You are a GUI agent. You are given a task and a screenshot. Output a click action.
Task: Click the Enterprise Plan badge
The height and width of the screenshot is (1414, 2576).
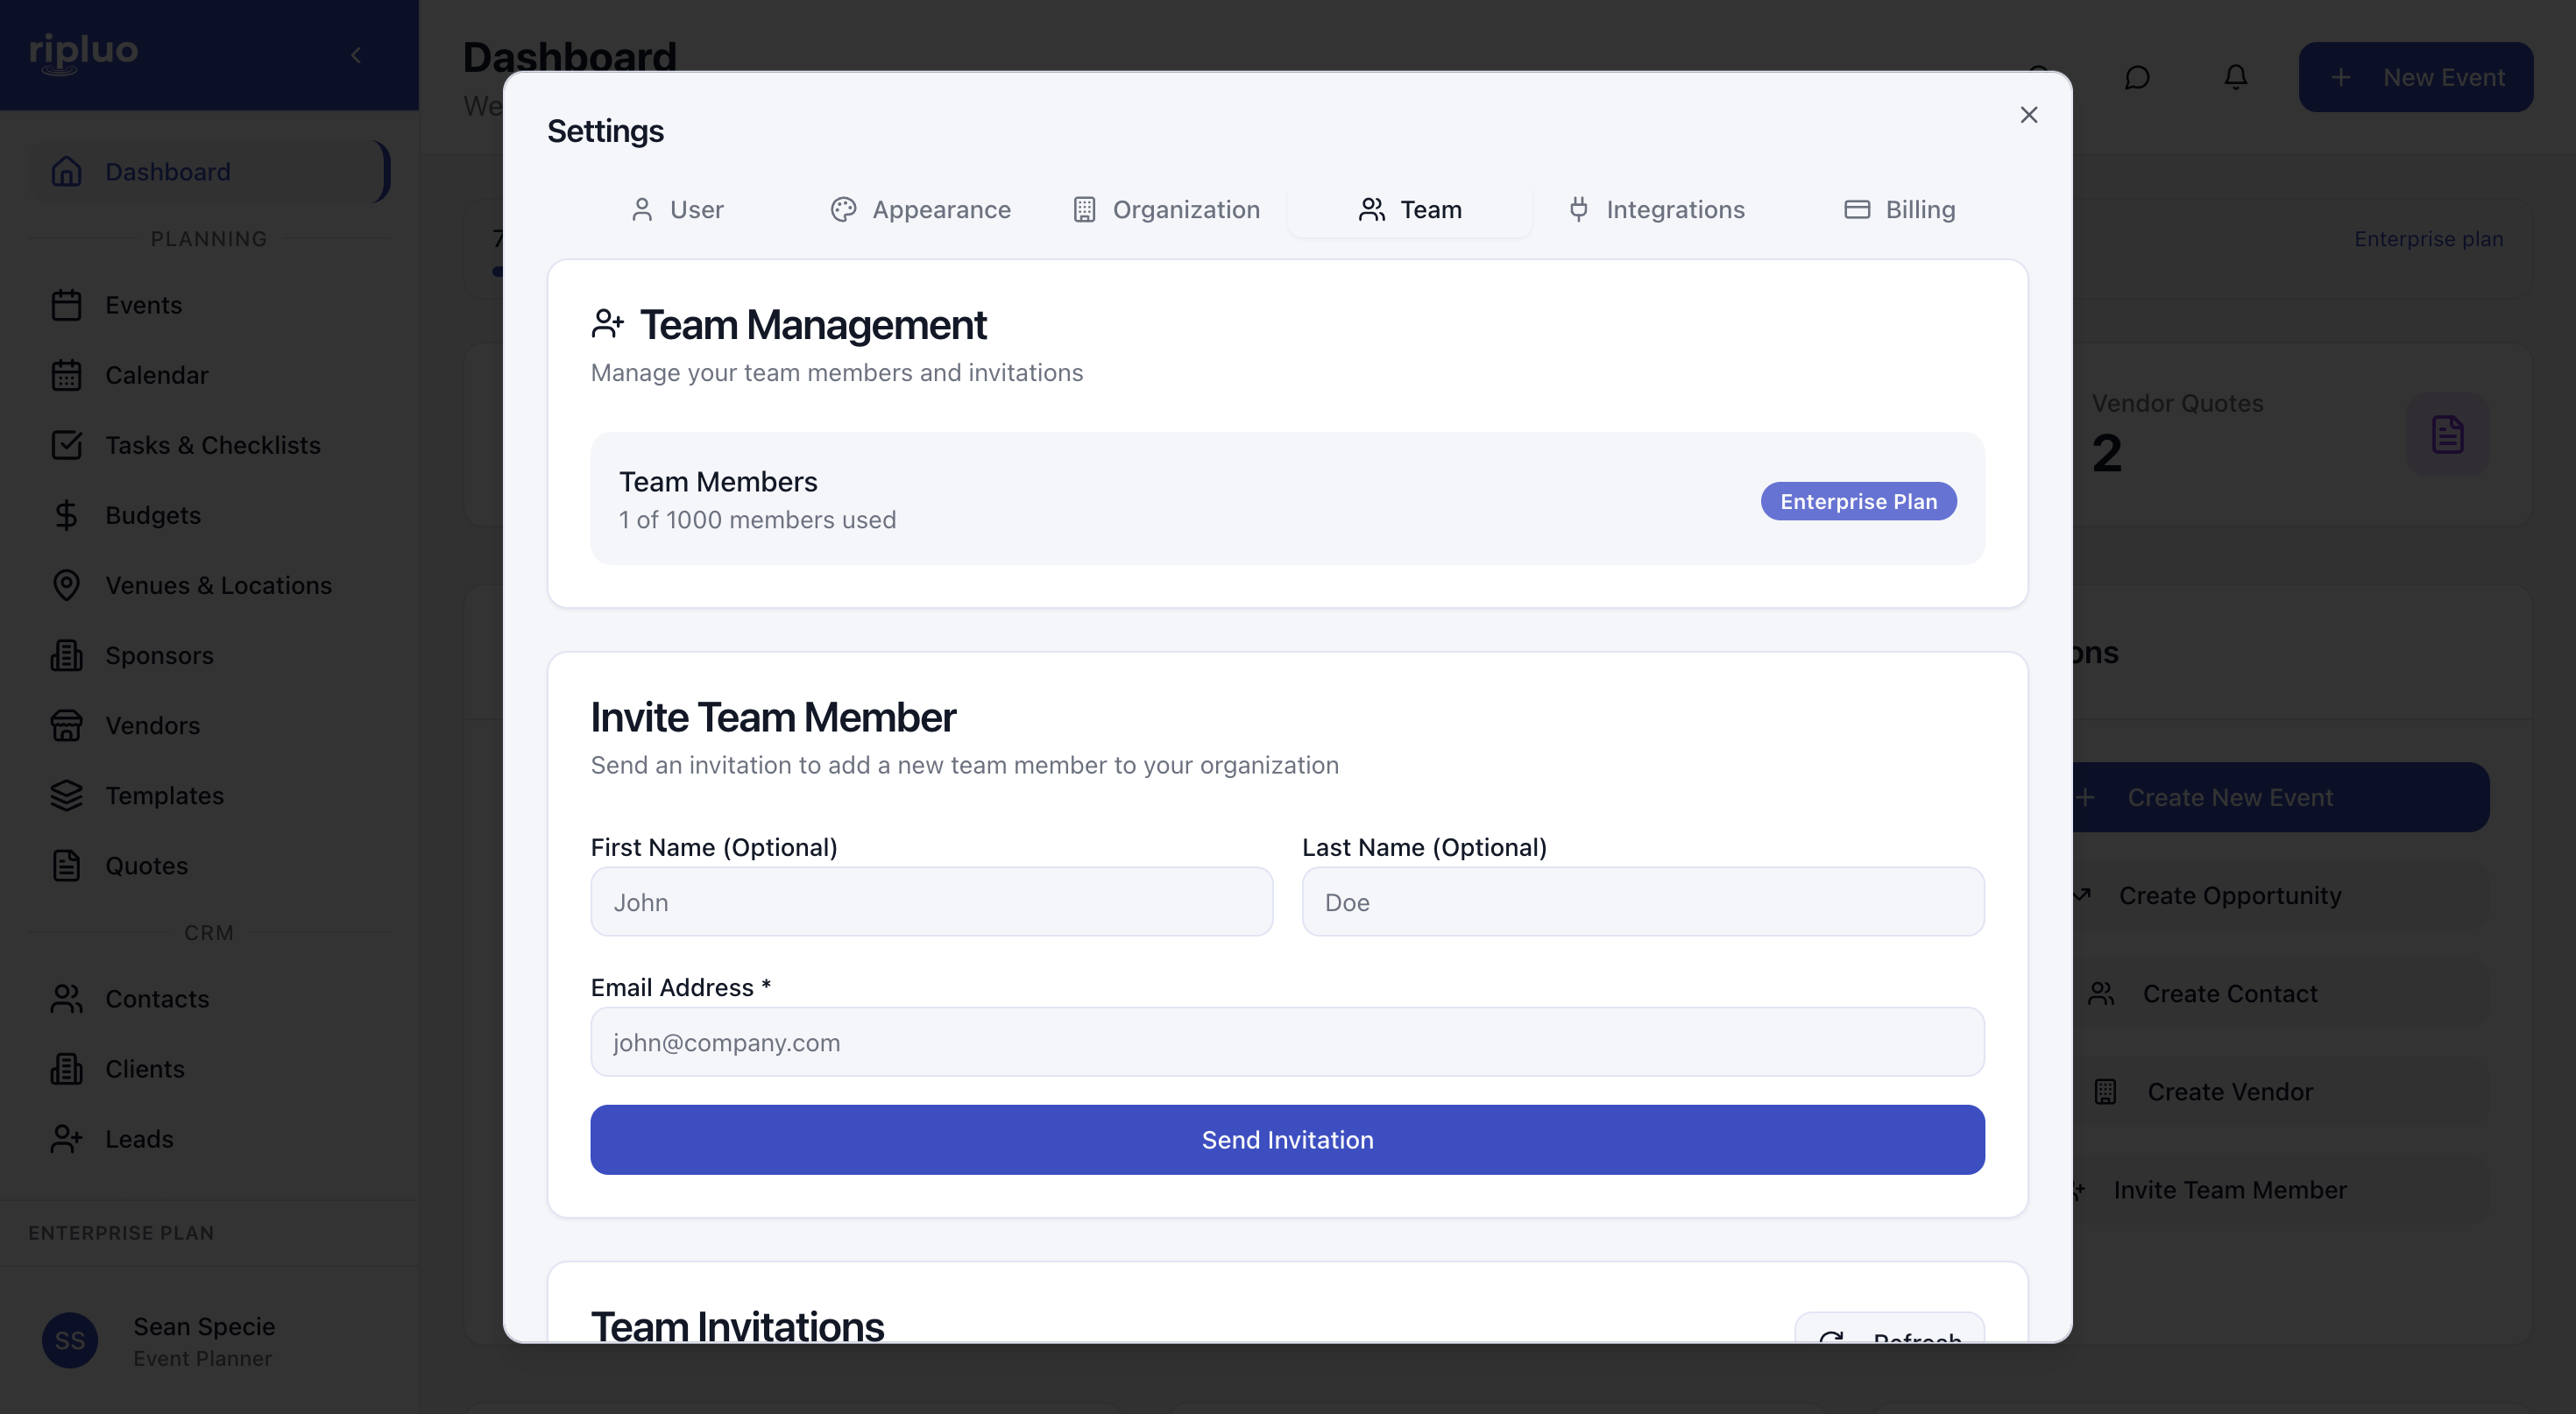coord(1858,501)
